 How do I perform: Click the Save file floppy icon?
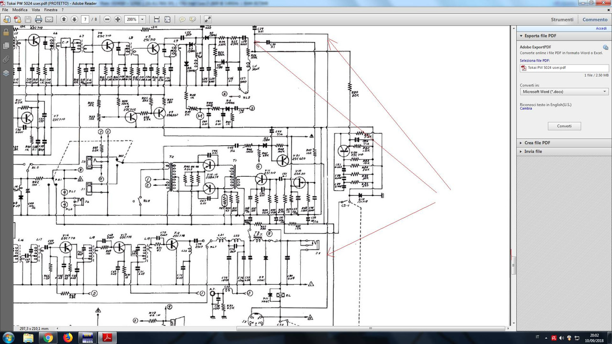28,20
